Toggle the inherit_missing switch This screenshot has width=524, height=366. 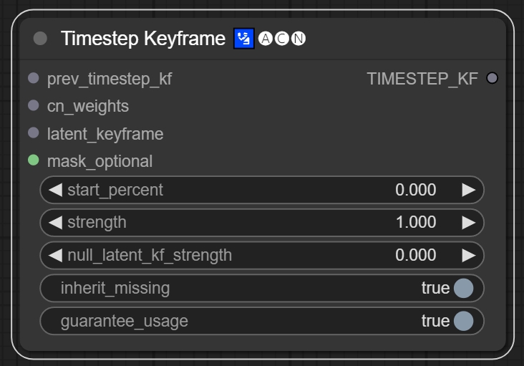463,288
